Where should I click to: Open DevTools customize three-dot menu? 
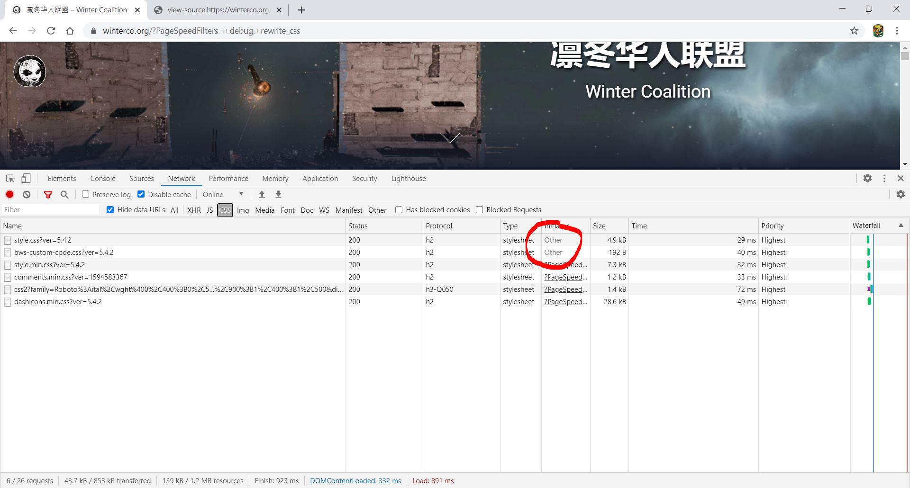884,178
